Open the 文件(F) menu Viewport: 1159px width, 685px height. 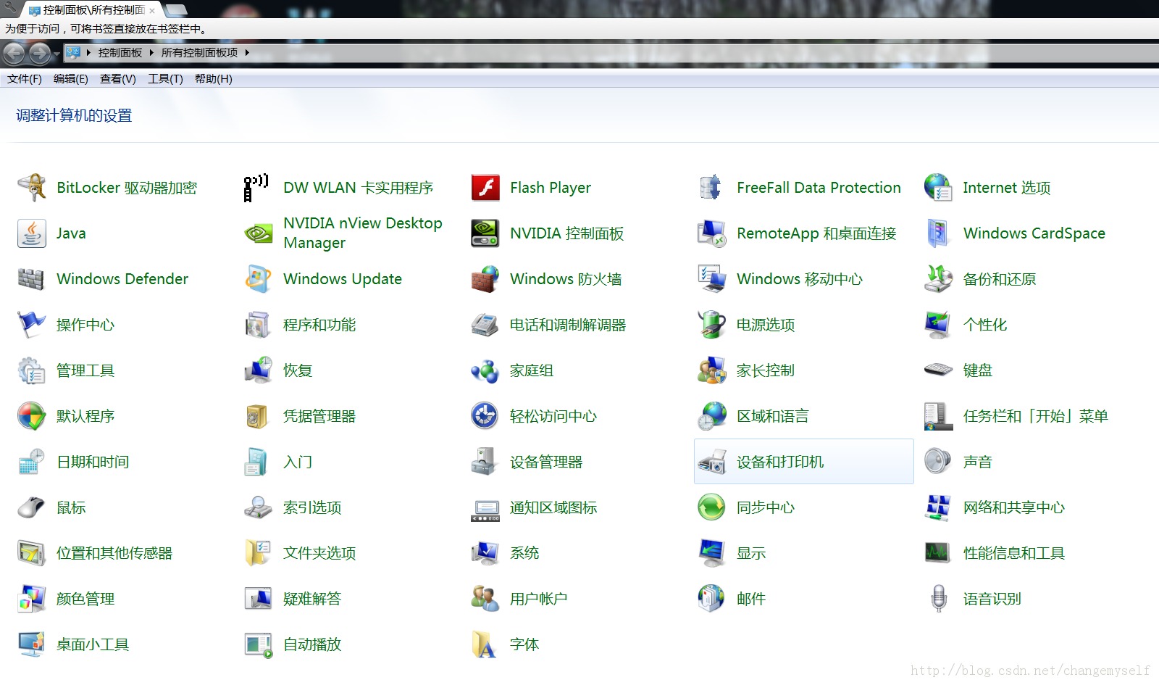click(x=25, y=79)
